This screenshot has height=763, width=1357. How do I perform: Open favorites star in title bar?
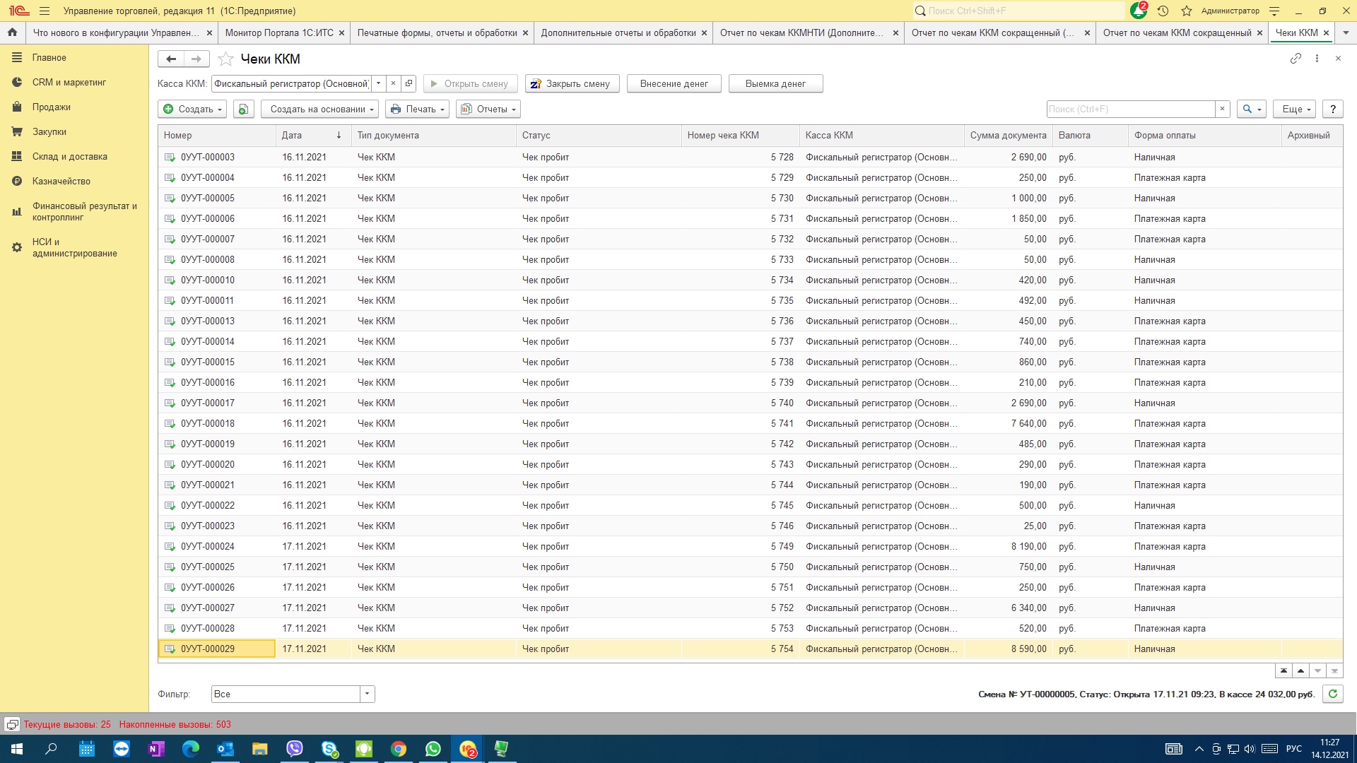(x=1187, y=11)
